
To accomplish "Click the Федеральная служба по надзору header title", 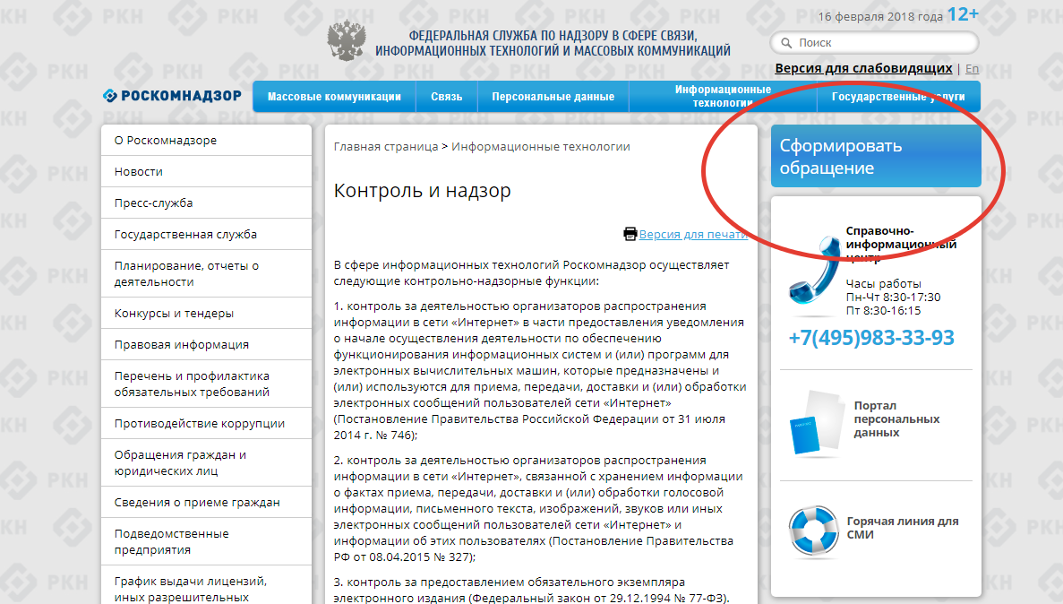I will pyautogui.click(x=553, y=43).
